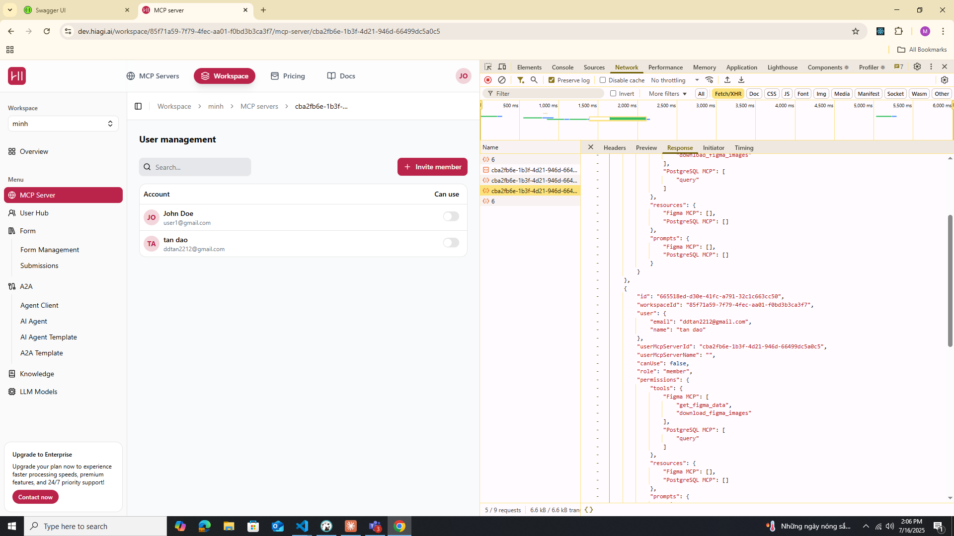Image resolution: width=954 pixels, height=536 pixels.
Task: Enable Can use toggle for John Doe
Action: pyautogui.click(x=451, y=216)
